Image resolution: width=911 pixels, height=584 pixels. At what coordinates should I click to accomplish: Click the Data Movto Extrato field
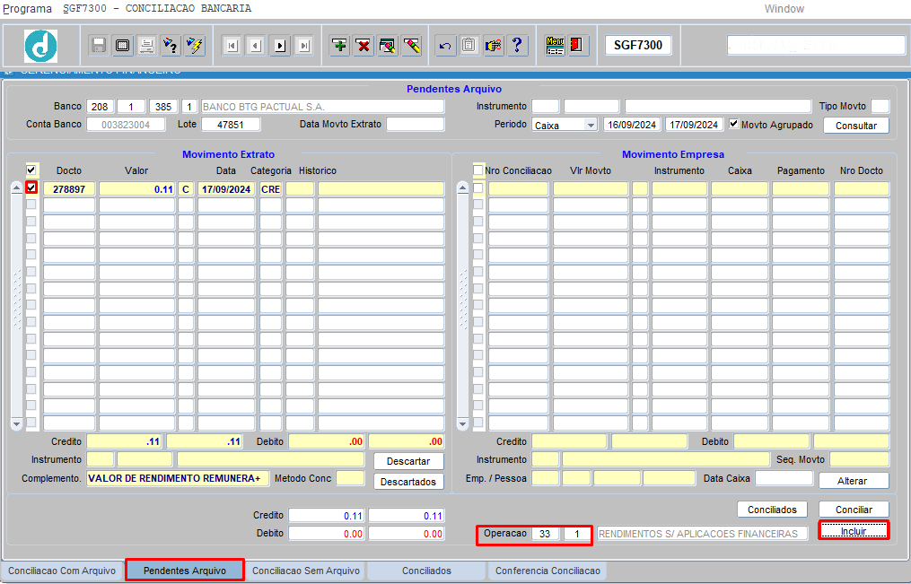(415, 124)
